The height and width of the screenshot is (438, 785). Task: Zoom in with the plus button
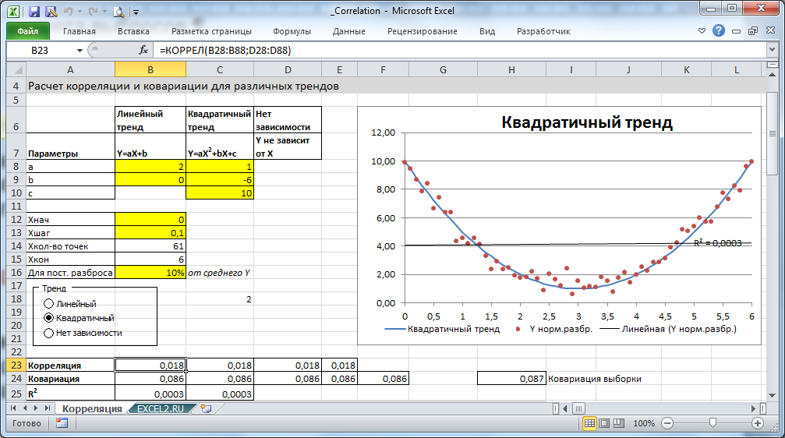(x=758, y=423)
